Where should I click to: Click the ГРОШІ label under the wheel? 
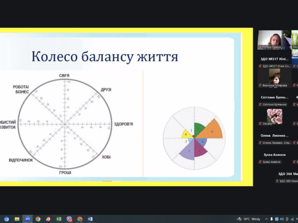coord(65,172)
